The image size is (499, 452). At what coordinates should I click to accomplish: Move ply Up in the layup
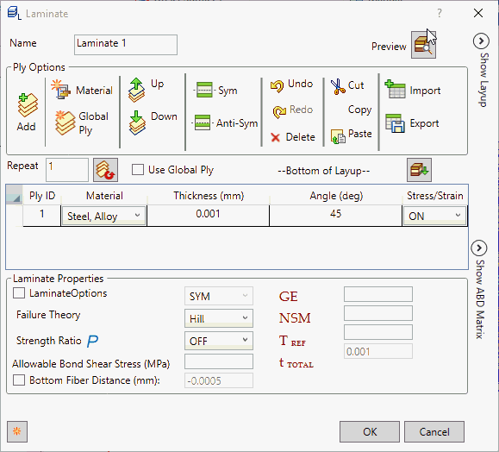tap(136, 90)
